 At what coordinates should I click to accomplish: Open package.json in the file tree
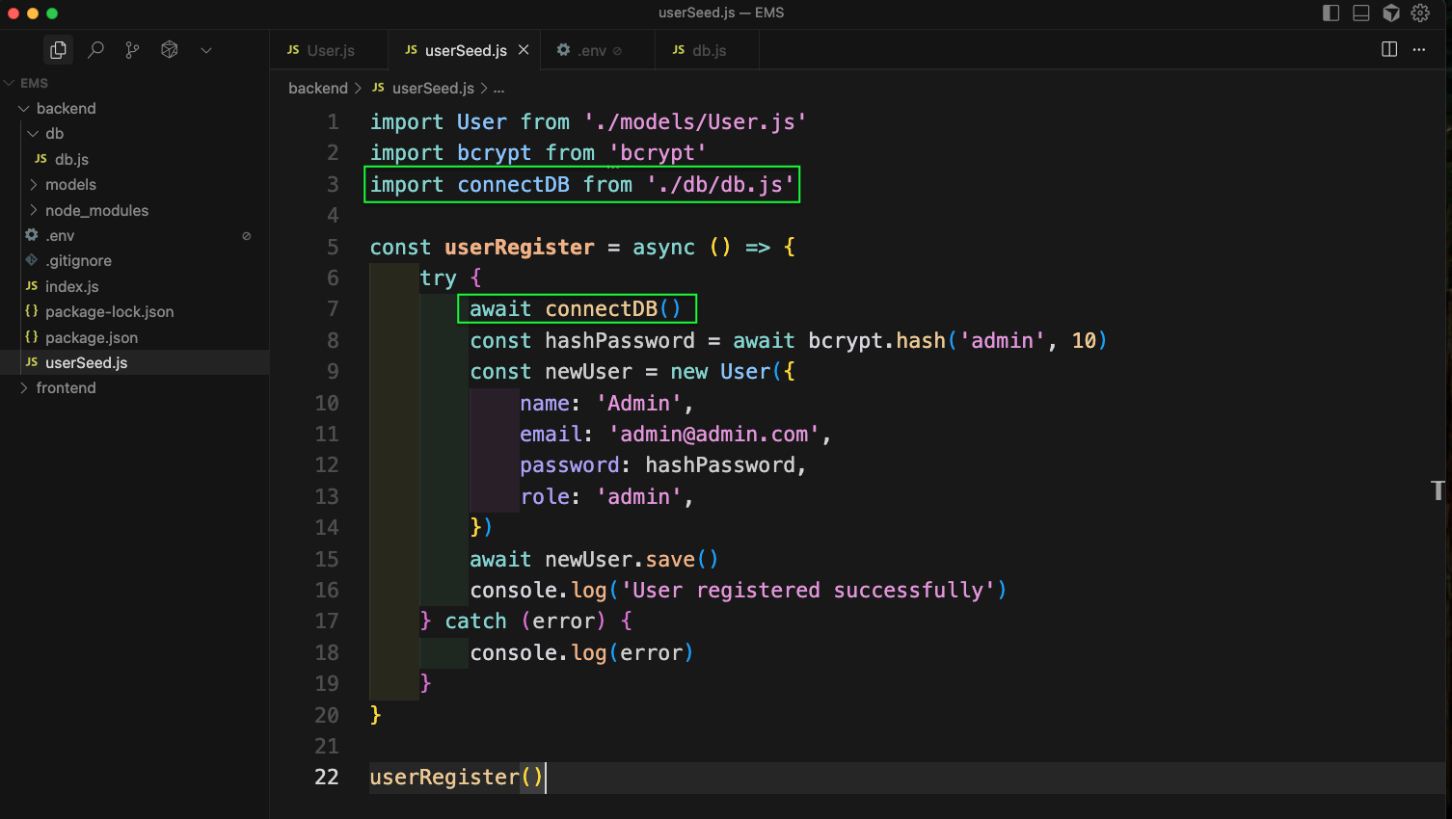coord(92,337)
